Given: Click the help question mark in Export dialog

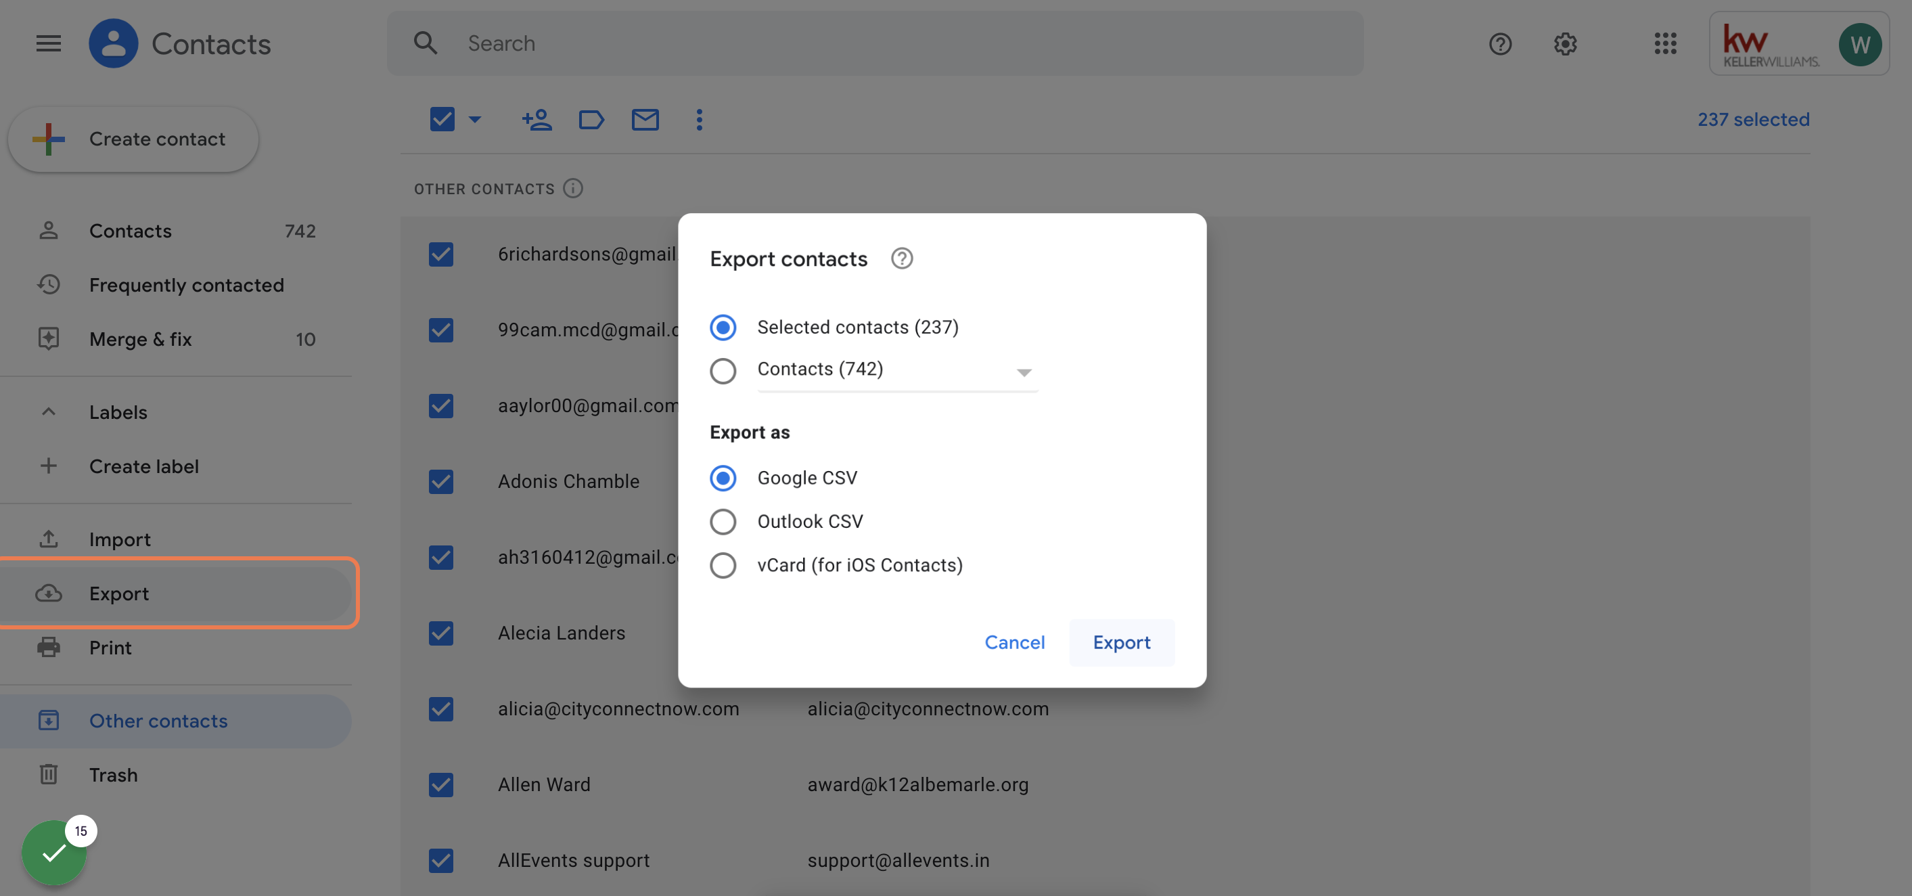Looking at the screenshot, I should tap(901, 259).
